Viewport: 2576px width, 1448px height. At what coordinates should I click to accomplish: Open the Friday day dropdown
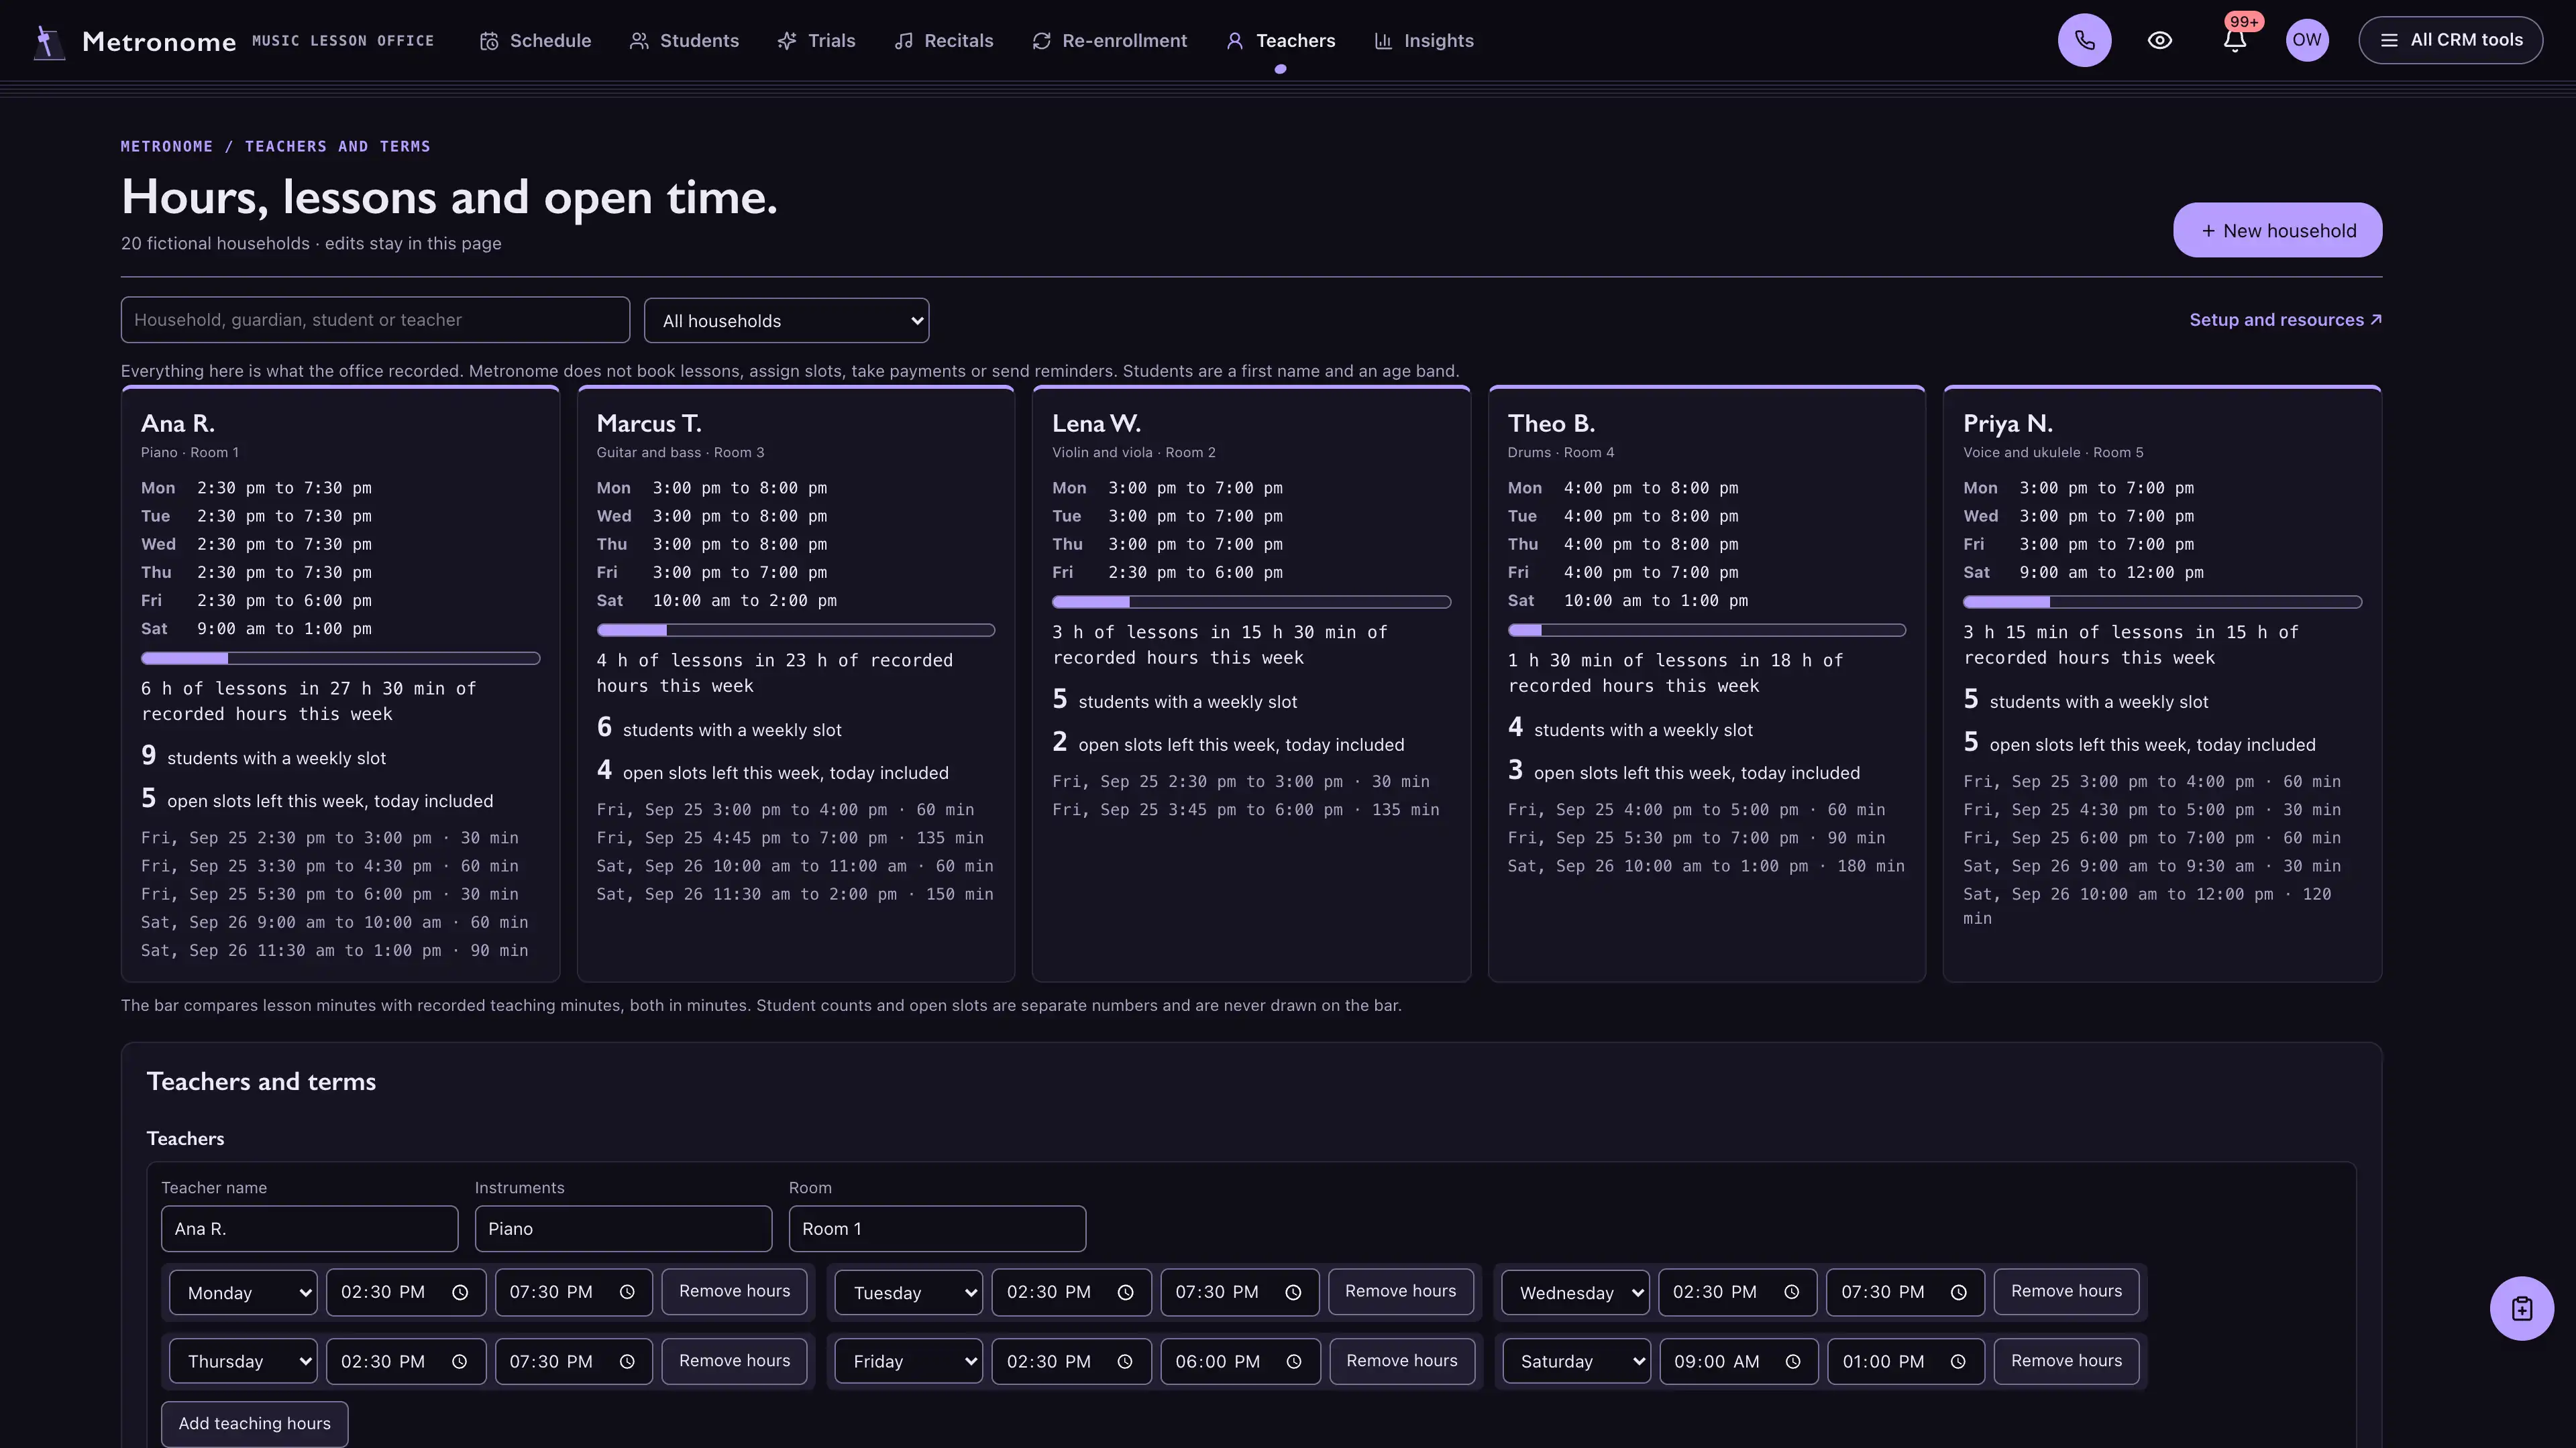909,1361
